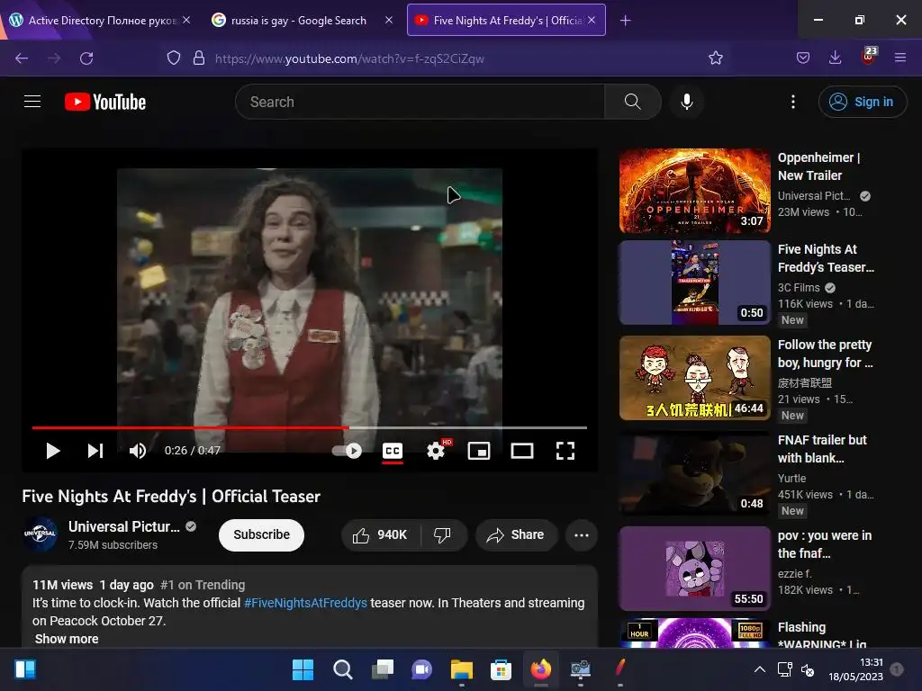
Task: Open YouTube settings three-dot menu
Action: 792,102
